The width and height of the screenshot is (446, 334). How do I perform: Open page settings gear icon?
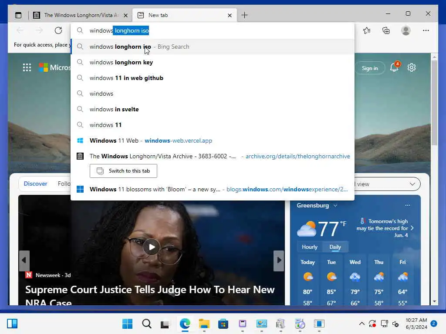point(412,67)
